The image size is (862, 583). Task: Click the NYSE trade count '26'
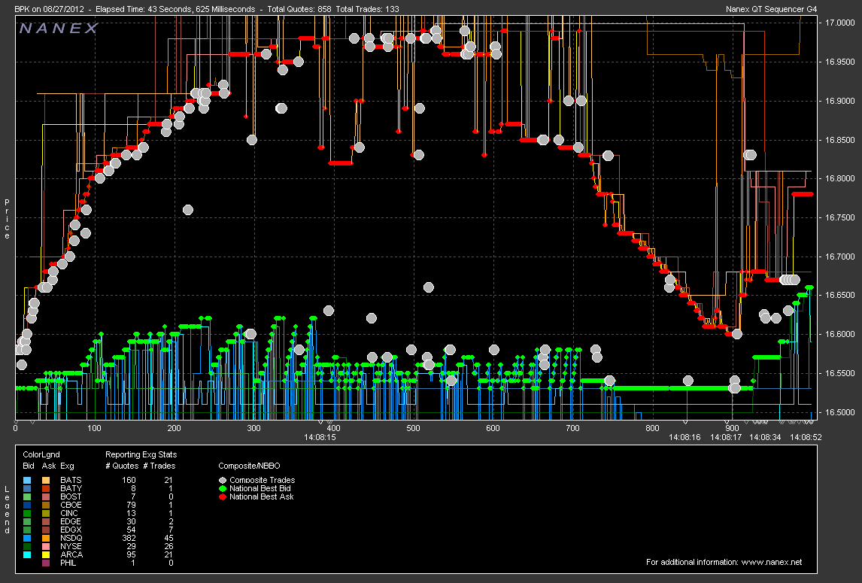click(168, 546)
